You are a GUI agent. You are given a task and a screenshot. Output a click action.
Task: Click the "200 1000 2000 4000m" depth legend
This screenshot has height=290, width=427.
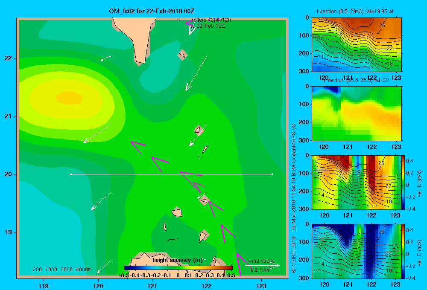(62, 270)
